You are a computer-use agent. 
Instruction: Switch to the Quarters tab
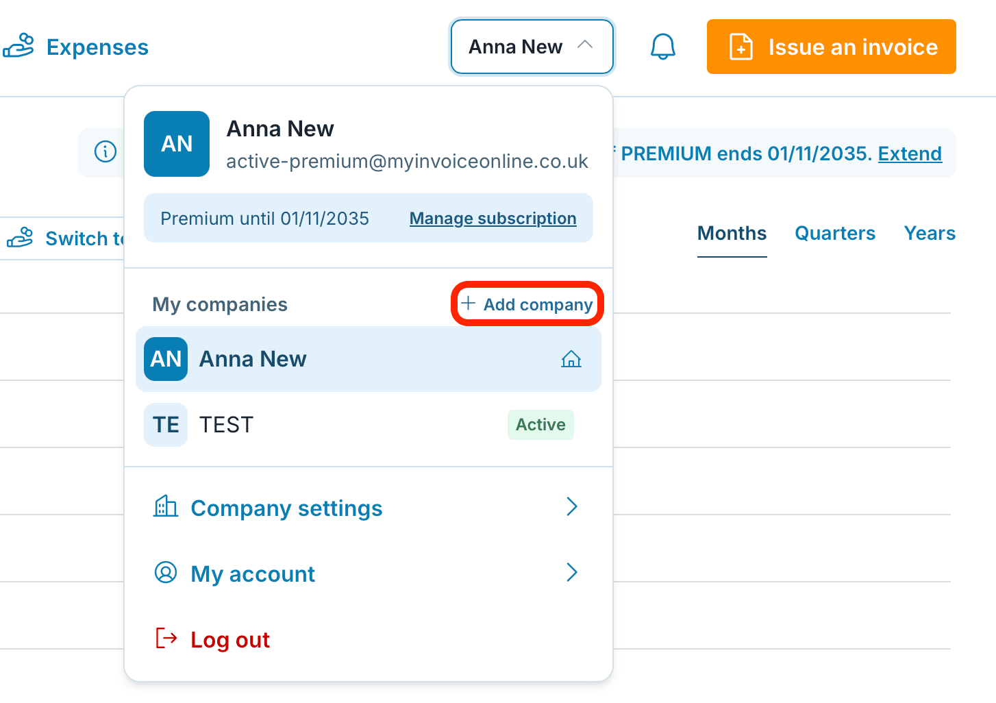tap(835, 234)
